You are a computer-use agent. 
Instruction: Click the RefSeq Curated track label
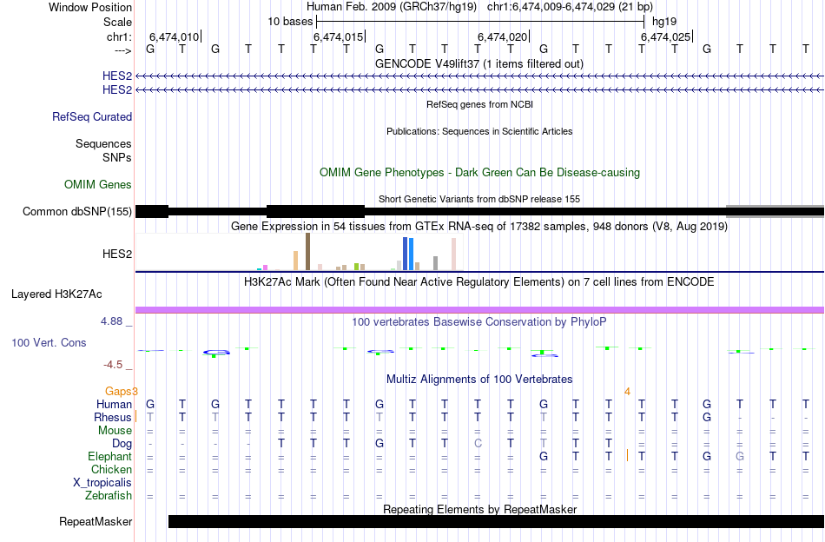(92, 116)
